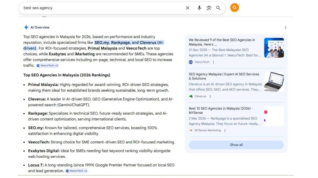
Task: Click bold 'Exabytes' in overview paragraph
Action: pos(57,54)
